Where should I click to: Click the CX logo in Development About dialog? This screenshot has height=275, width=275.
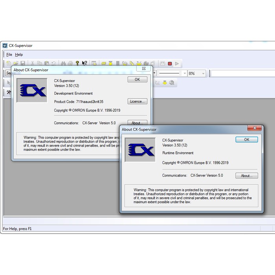click(32, 90)
